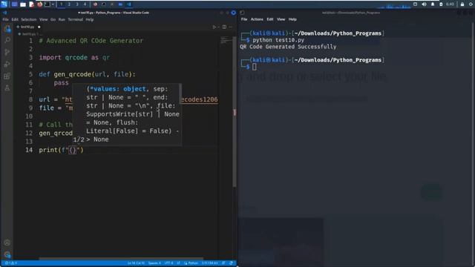Open the Run and Debug view
475x267 pixels.
(7, 65)
